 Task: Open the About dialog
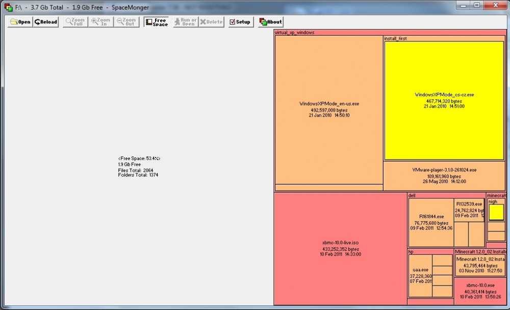pos(270,22)
